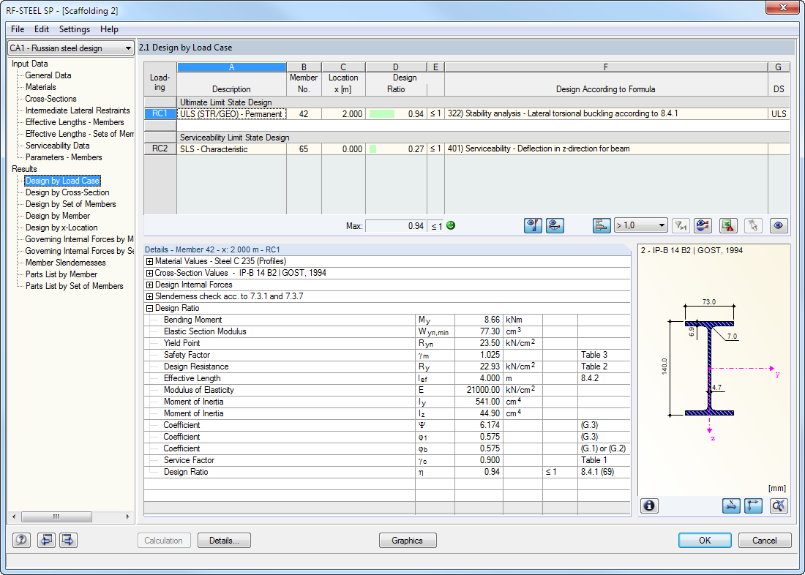Toggle the cross-section dimensions icon
The image size is (805, 575).
click(x=731, y=506)
